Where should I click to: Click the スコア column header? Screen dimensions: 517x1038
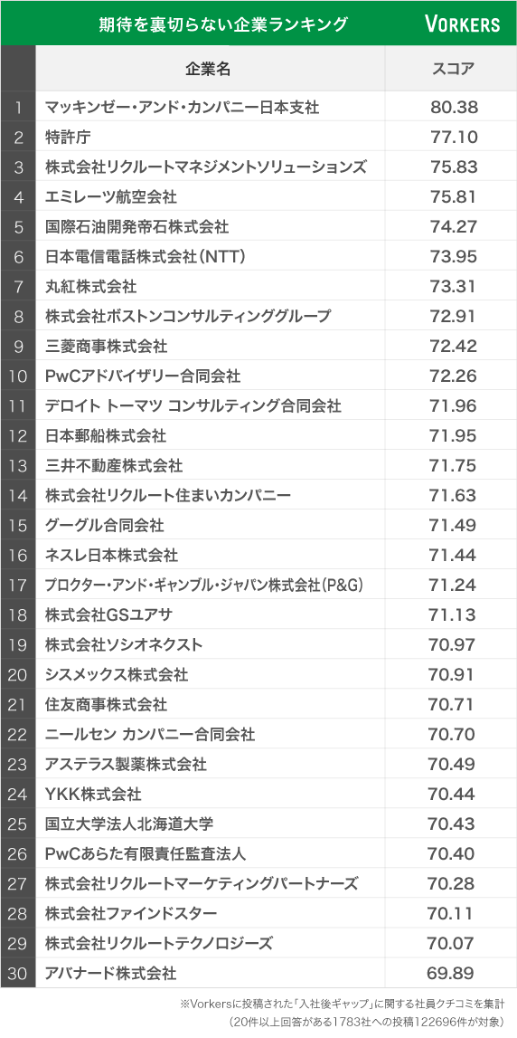click(x=453, y=68)
